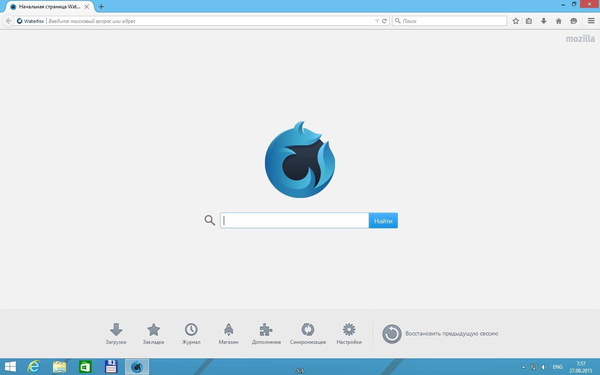Open the floppy disk taskbar app
Screen dimensions: 600x375
pyautogui.click(x=111, y=367)
